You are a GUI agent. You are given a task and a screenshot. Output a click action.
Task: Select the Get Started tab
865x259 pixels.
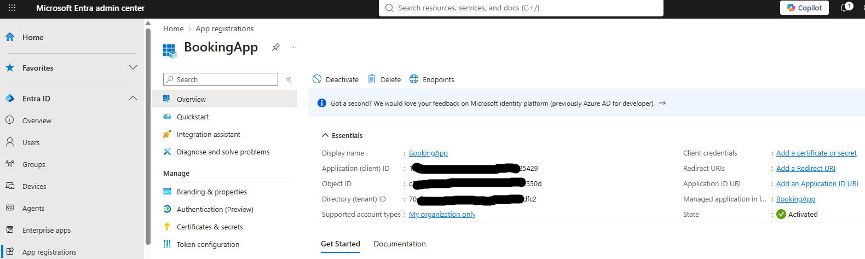point(341,244)
